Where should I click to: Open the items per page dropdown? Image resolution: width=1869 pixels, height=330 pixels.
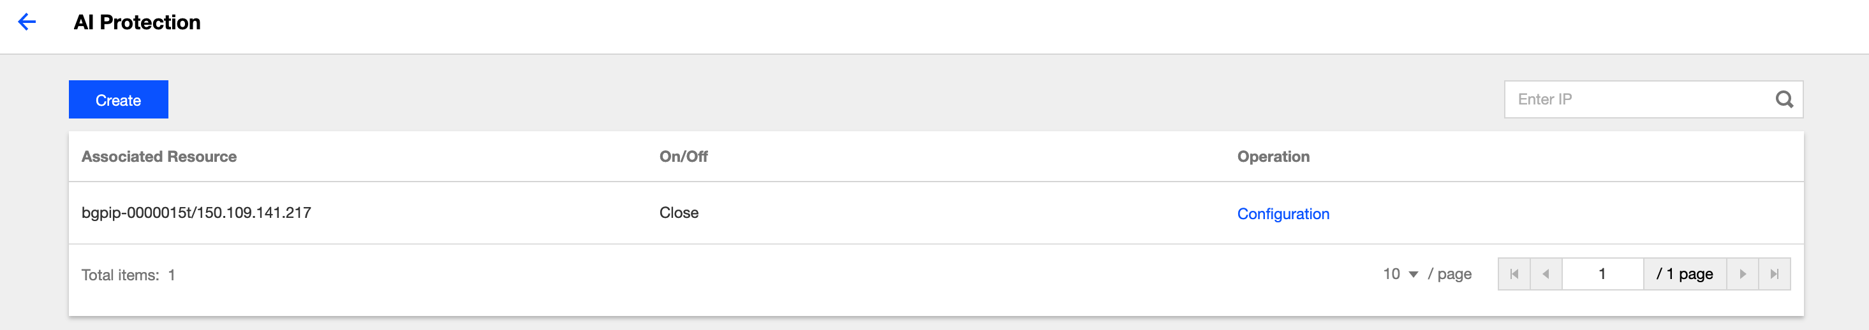click(1400, 274)
